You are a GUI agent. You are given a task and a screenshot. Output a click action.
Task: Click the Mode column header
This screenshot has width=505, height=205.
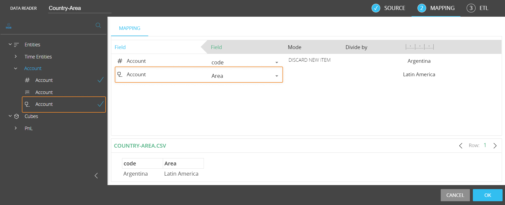point(295,47)
